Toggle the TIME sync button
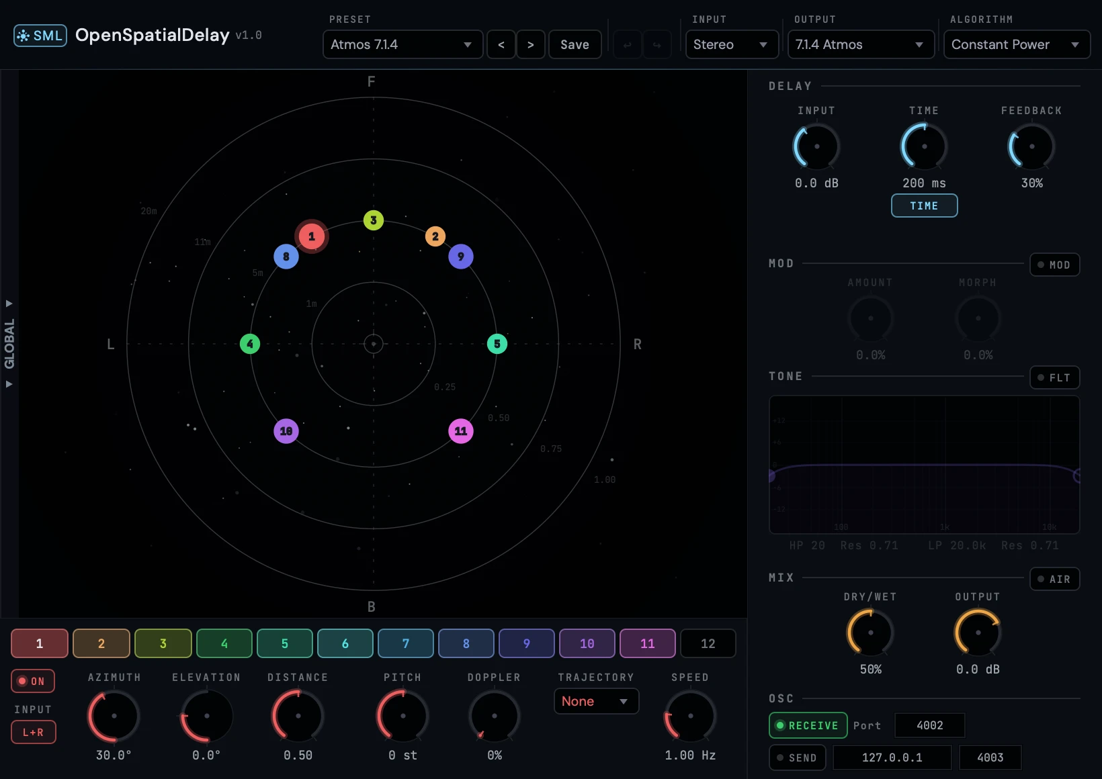The width and height of the screenshot is (1102, 779). pos(924,205)
